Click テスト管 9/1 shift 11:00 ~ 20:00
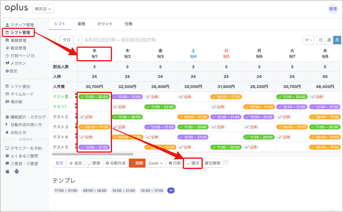Screen dimensions: 343x212 [x=94, y=97]
